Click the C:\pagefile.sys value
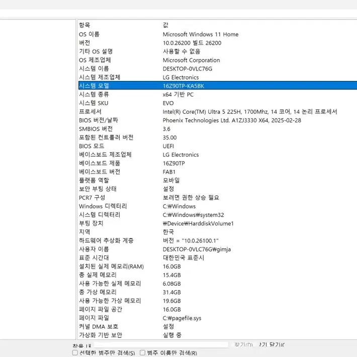The width and height of the screenshot is (357, 357). (182, 318)
